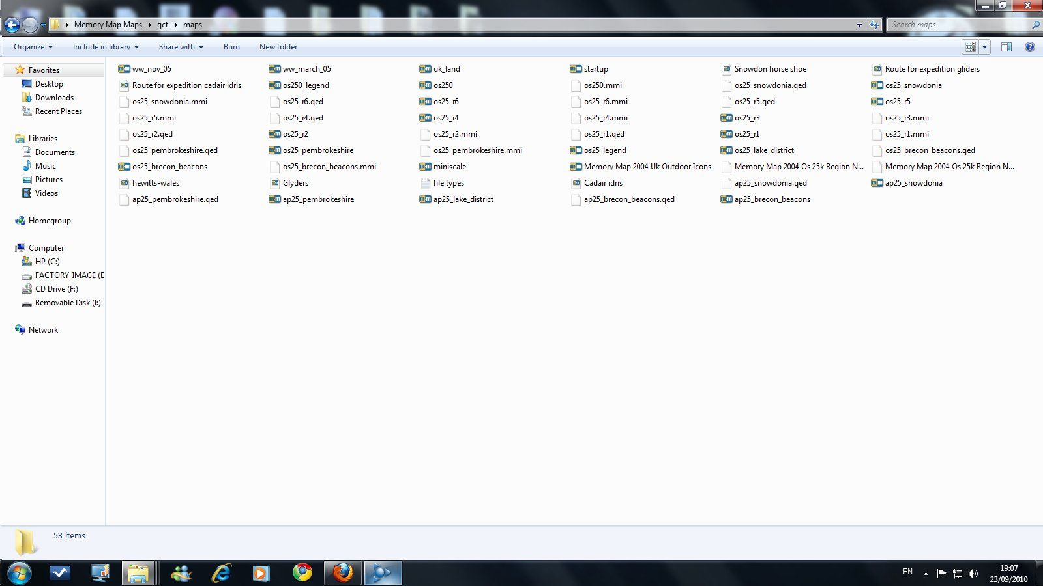
Task: Click the Change your view icon
Action: pyautogui.click(x=971, y=47)
